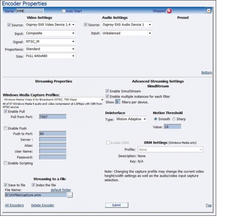The width and height of the screenshot is (231, 219).
Task: Toggle the Index the file checkbox
Action: [33, 185]
